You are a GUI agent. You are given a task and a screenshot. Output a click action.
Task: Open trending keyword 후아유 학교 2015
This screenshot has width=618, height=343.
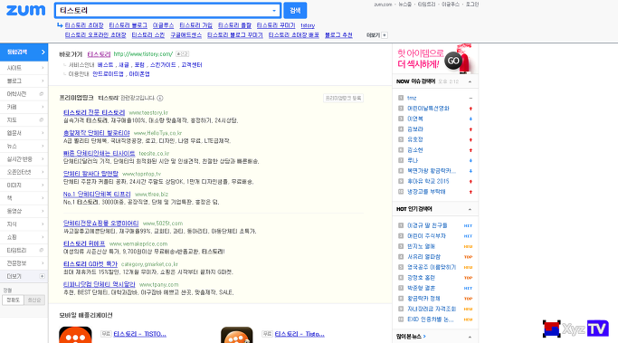[x=428, y=181]
